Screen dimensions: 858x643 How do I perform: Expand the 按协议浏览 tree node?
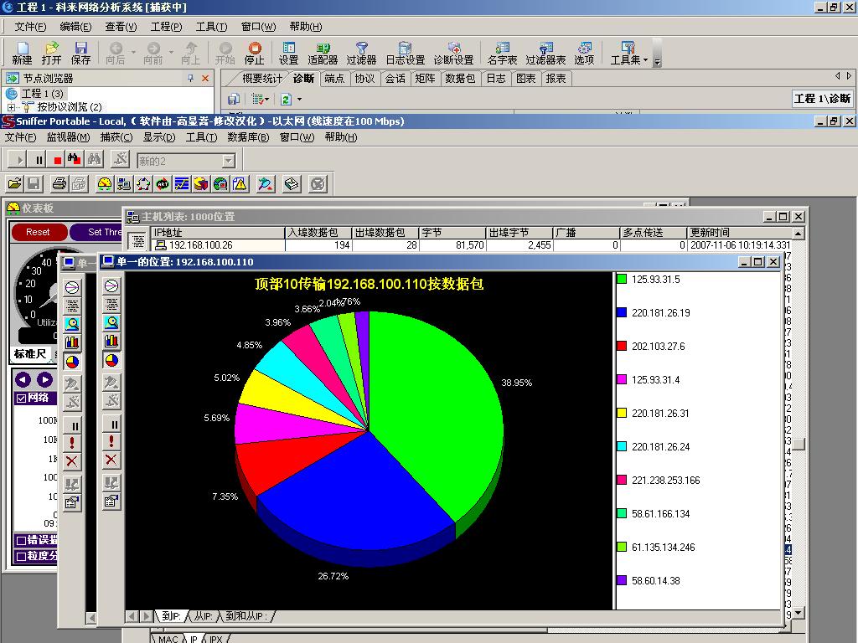point(12,107)
